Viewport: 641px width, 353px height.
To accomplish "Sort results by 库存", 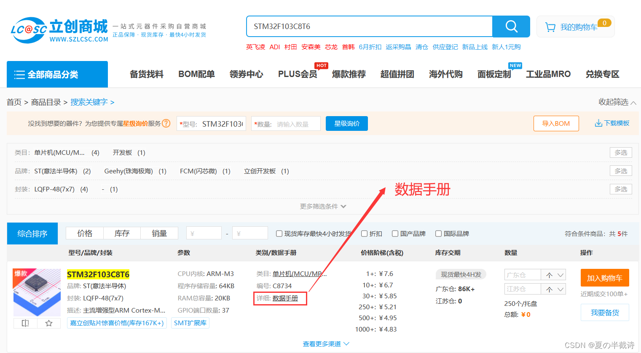I will pos(122,233).
